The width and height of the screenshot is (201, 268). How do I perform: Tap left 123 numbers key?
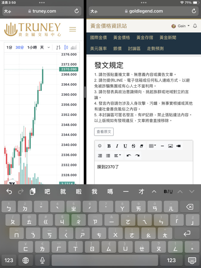click(x=9, y=260)
